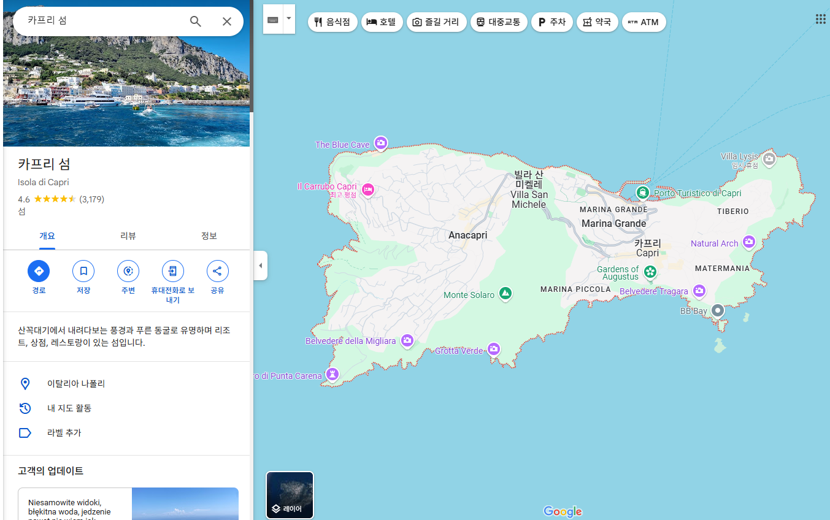
Task: Open the Google apps grid icon
Action: 820,19
